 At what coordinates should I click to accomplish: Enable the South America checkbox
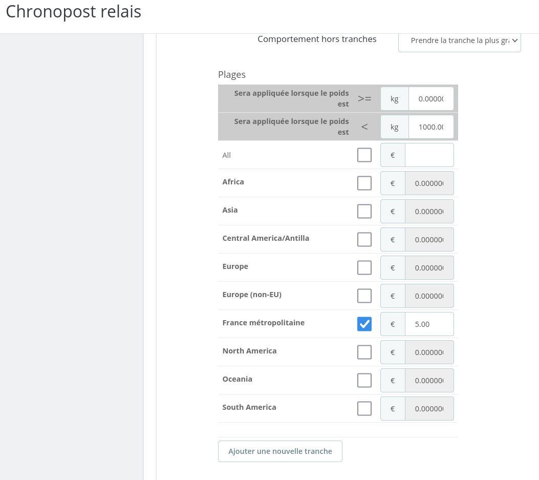[364, 409]
